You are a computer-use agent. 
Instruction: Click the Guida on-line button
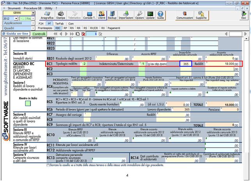pos(16,34)
